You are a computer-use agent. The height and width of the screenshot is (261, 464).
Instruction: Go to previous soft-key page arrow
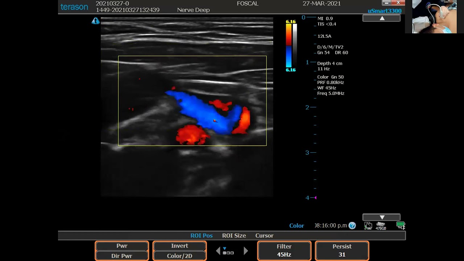(218, 251)
